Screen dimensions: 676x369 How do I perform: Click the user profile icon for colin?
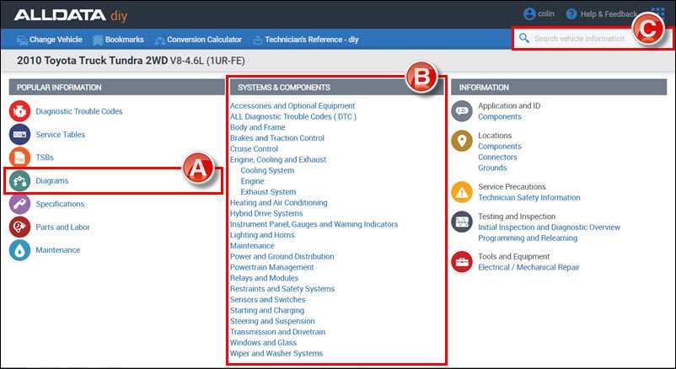click(x=529, y=13)
